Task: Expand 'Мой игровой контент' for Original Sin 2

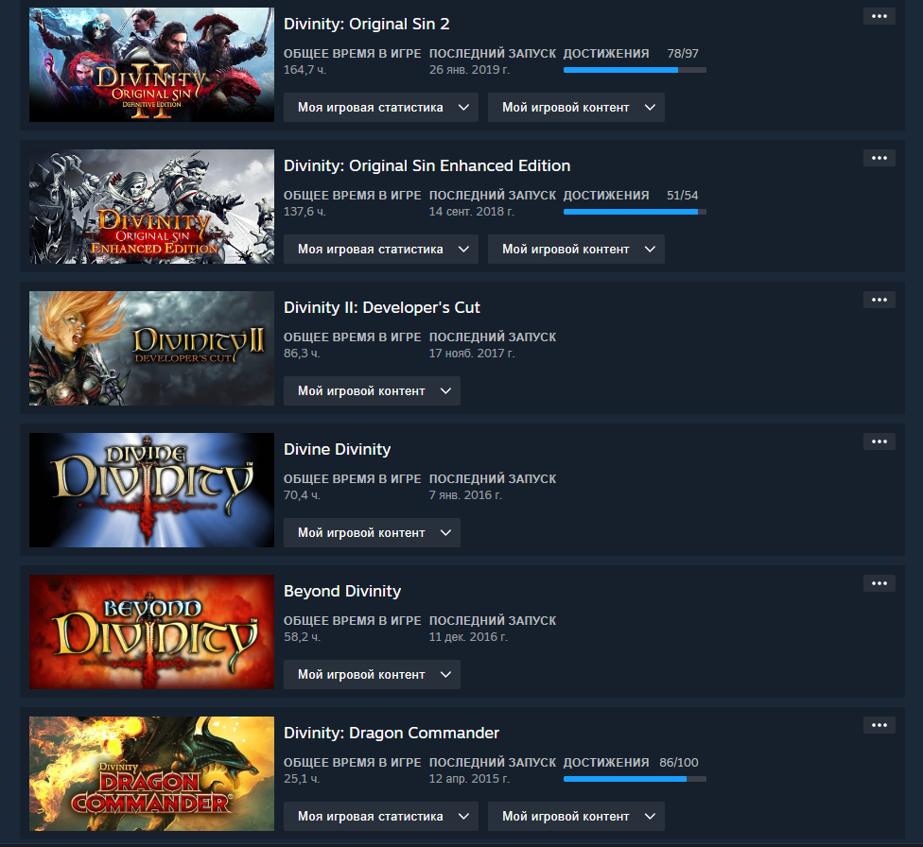Action: tap(576, 107)
